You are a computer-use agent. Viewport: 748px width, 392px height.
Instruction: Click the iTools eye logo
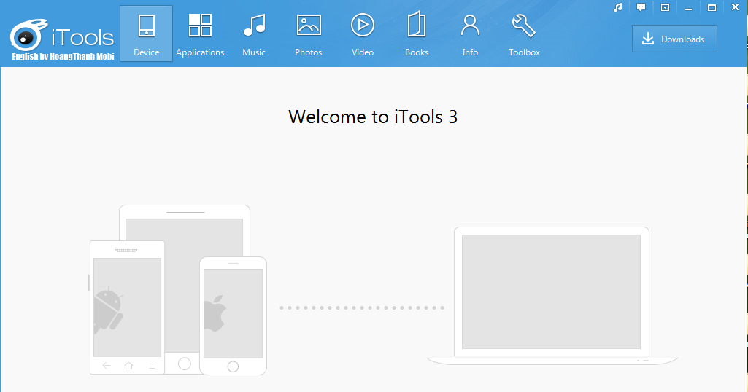pyautogui.click(x=28, y=35)
